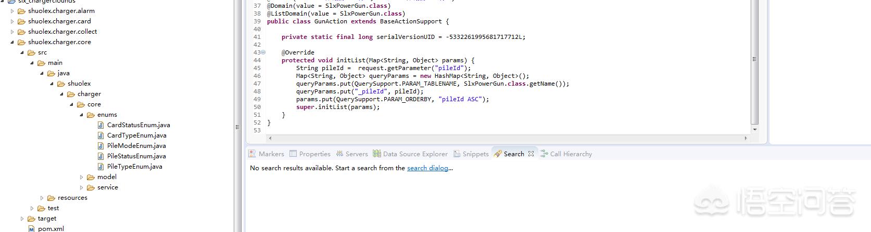Click the shuolex.charger.alarm folder icon
The height and width of the screenshot is (232, 871).
click(x=21, y=11)
